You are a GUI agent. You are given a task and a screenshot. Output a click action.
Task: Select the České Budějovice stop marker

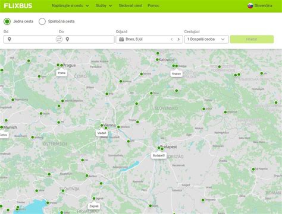(x=62, y=101)
